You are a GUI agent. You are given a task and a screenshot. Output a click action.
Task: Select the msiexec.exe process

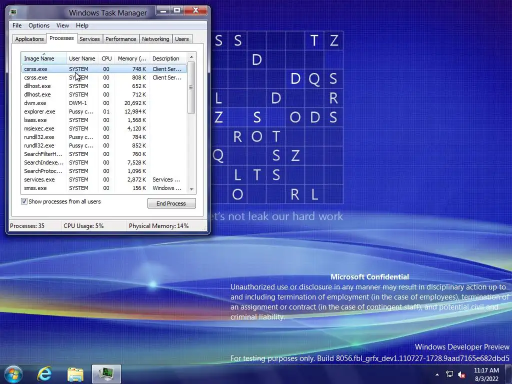coord(104,128)
